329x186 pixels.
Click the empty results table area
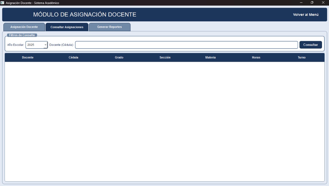pos(164,122)
